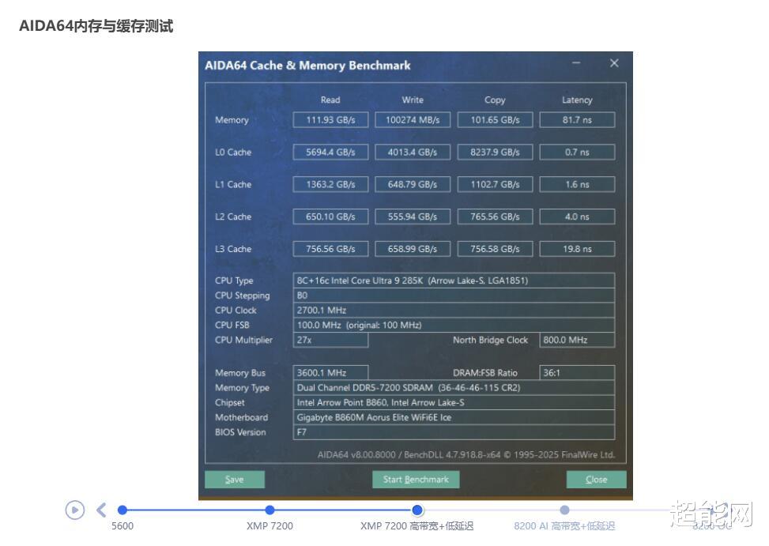Click L0 Cache latency 0.7 ns
This screenshot has height=546, width=769.
(577, 153)
